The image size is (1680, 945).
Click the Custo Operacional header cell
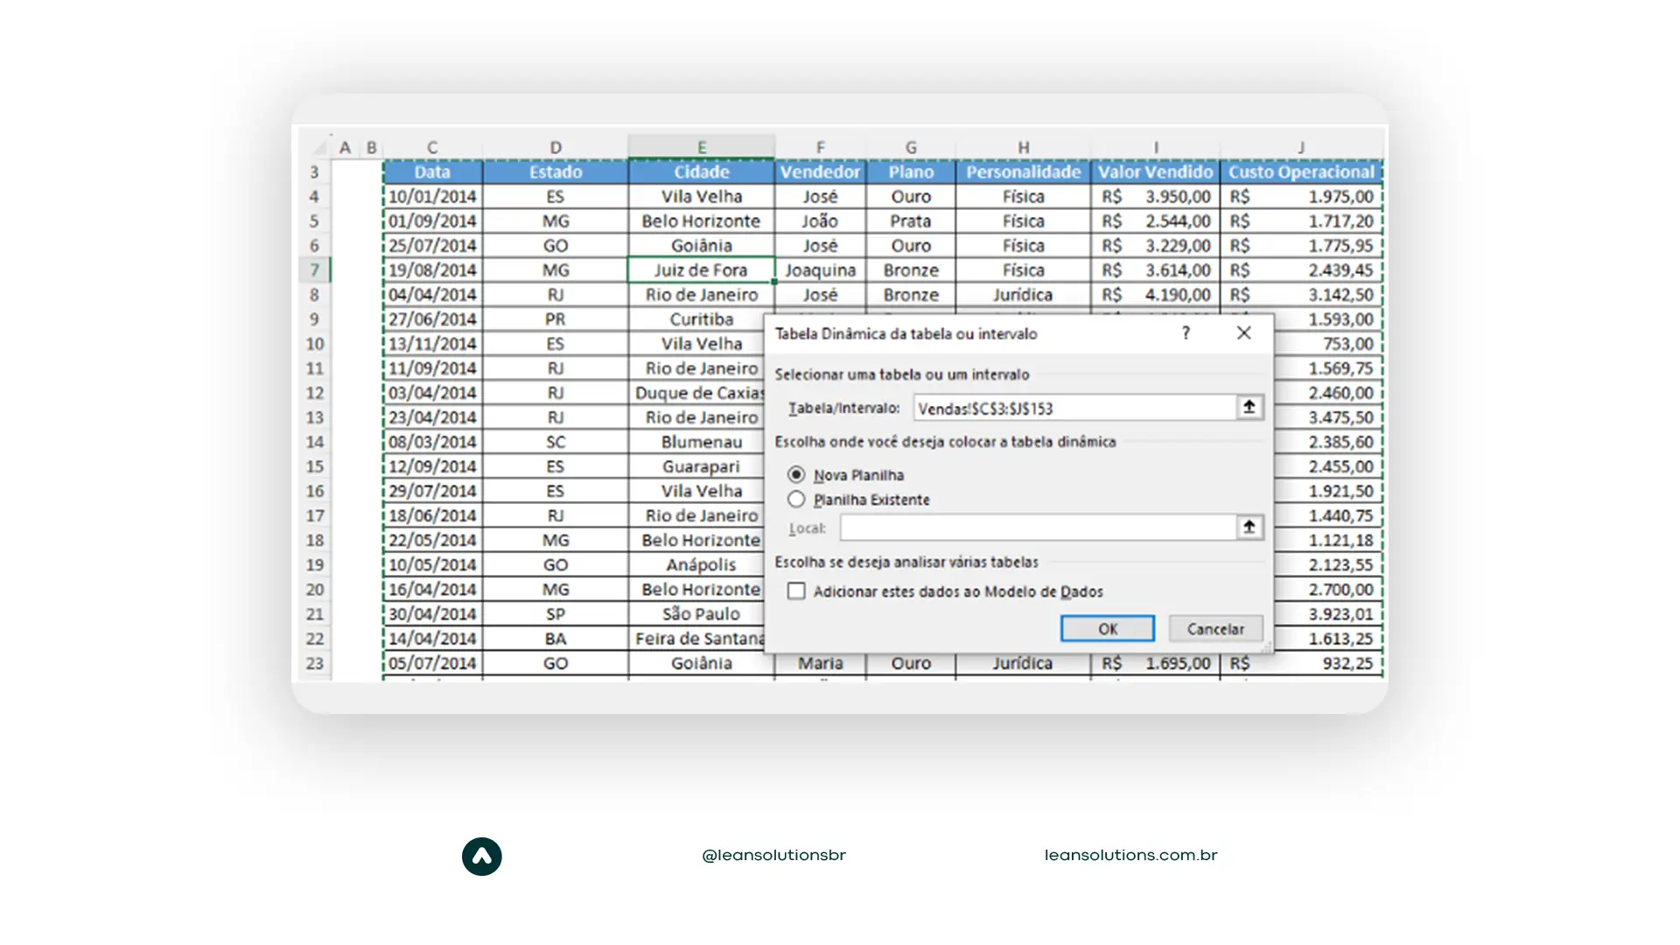tap(1301, 171)
